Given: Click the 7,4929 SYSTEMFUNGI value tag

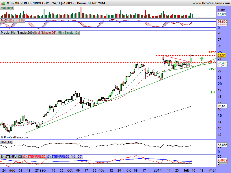Looking at the screenshot, I should click(x=222, y=160).
